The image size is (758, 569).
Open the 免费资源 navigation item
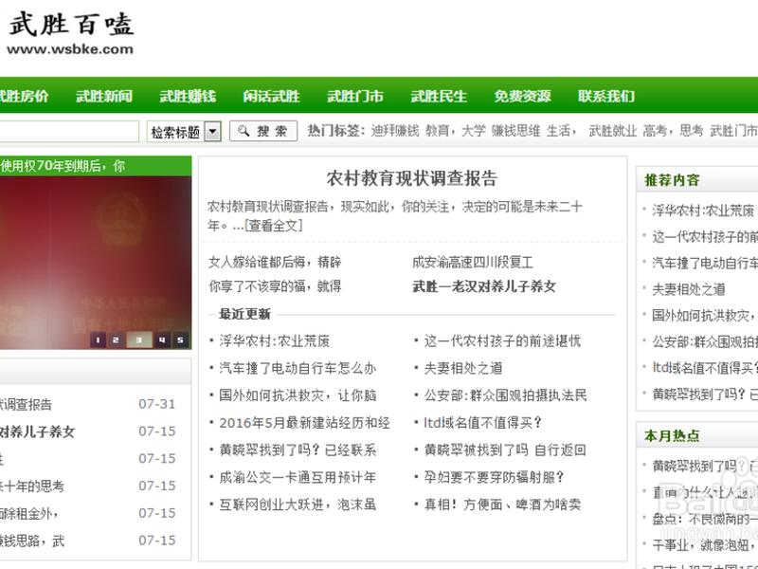tap(523, 97)
